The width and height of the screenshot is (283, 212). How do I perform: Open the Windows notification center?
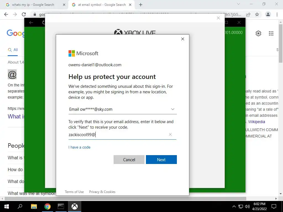(274, 206)
